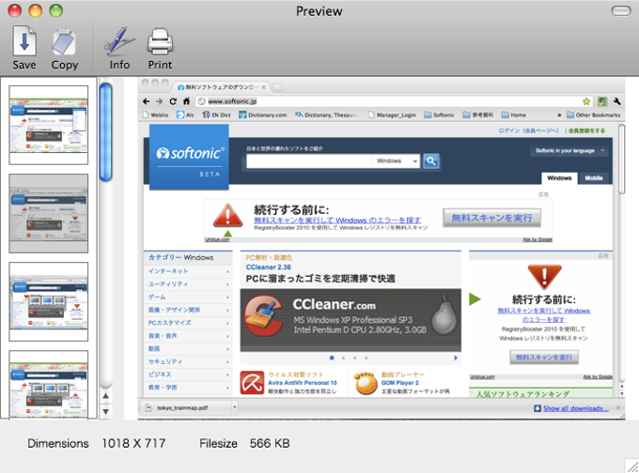Open the Dictionary.com bookmark
Image resolution: width=639 pixels, height=473 pixels.
(x=263, y=115)
